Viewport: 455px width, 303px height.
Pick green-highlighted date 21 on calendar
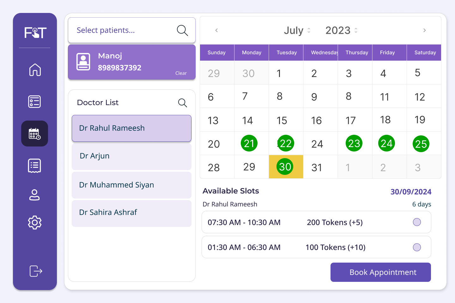click(x=249, y=143)
